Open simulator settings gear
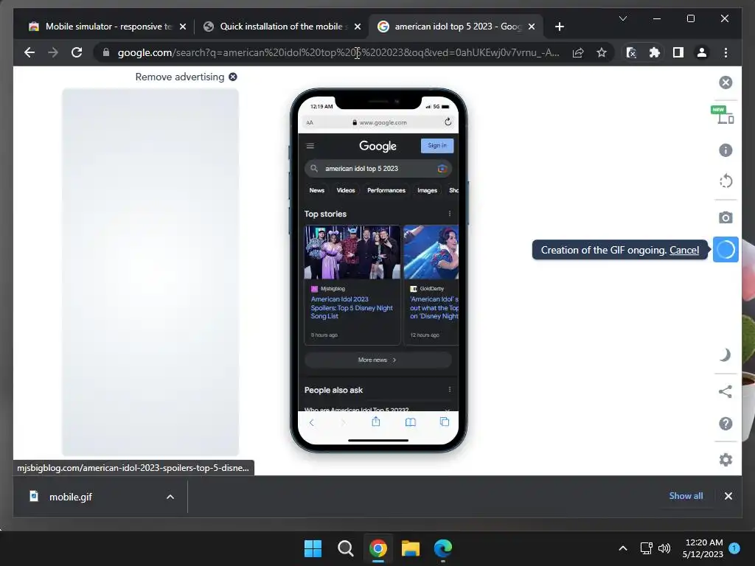 726,460
